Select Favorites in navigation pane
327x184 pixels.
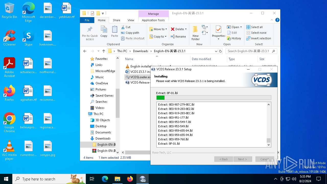click(x=101, y=59)
